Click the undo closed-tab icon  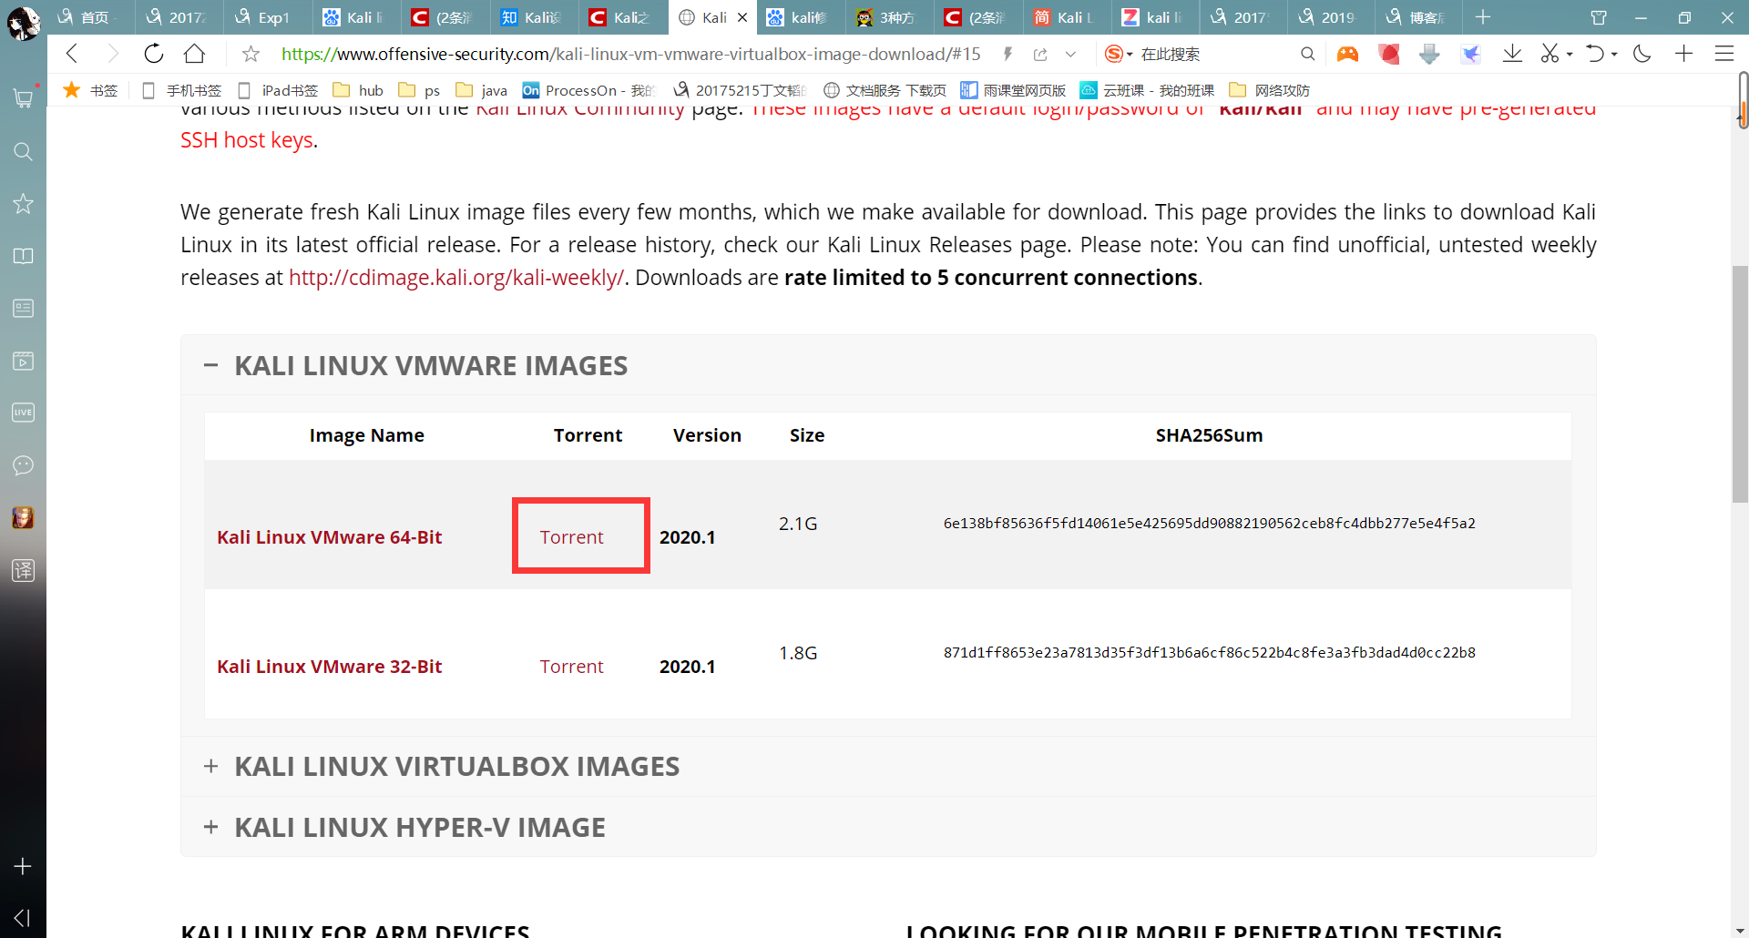pyautogui.click(x=1594, y=54)
